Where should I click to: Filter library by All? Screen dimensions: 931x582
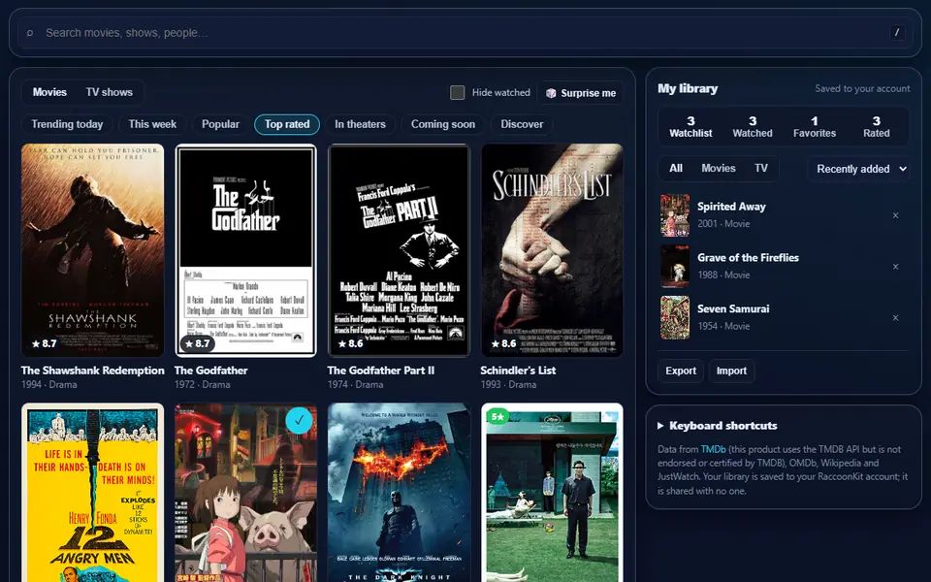[x=676, y=169]
